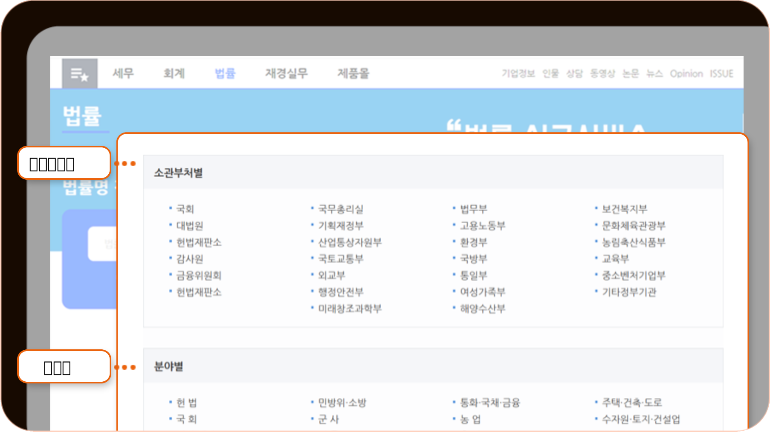The height and width of the screenshot is (432, 770).
Task: Choose 기획재정부 from the ministry list
Action: [341, 225]
